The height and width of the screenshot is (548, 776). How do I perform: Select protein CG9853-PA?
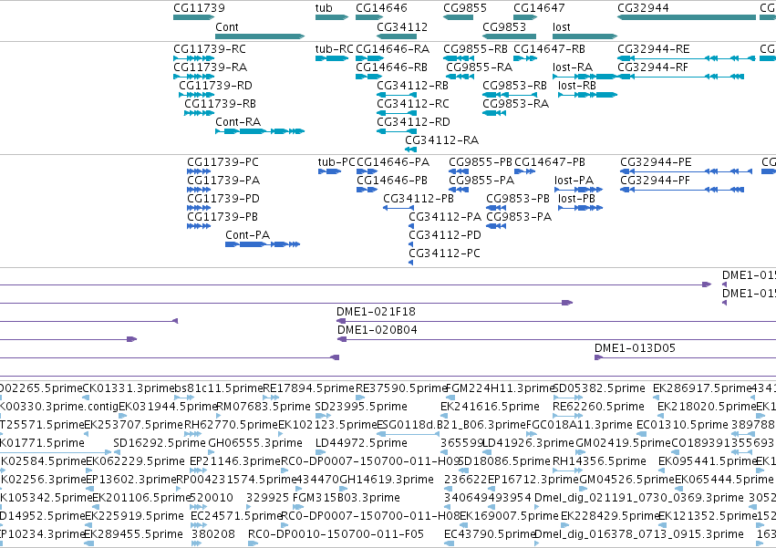[496, 227]
